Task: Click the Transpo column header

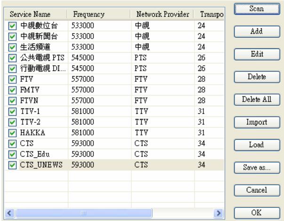Action: pyautogui.click(x=209, y=14)
